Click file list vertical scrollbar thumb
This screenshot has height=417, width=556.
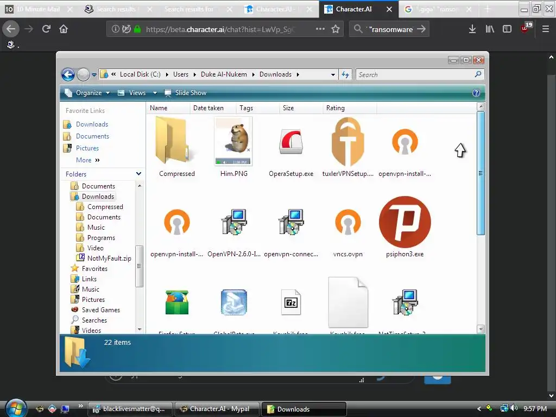coord(481,173)
